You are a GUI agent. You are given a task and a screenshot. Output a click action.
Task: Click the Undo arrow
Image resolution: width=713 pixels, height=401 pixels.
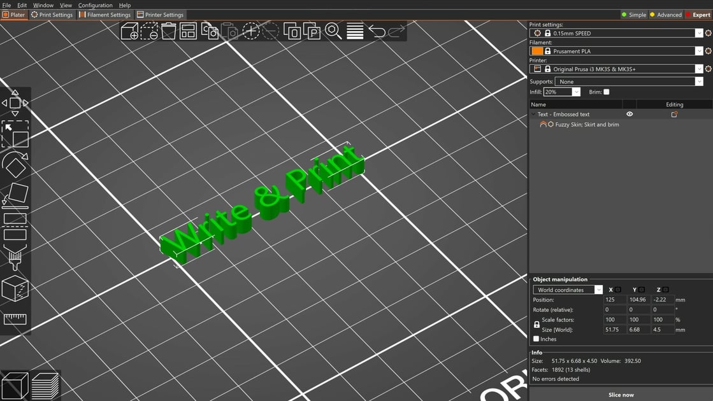[377, 31]
